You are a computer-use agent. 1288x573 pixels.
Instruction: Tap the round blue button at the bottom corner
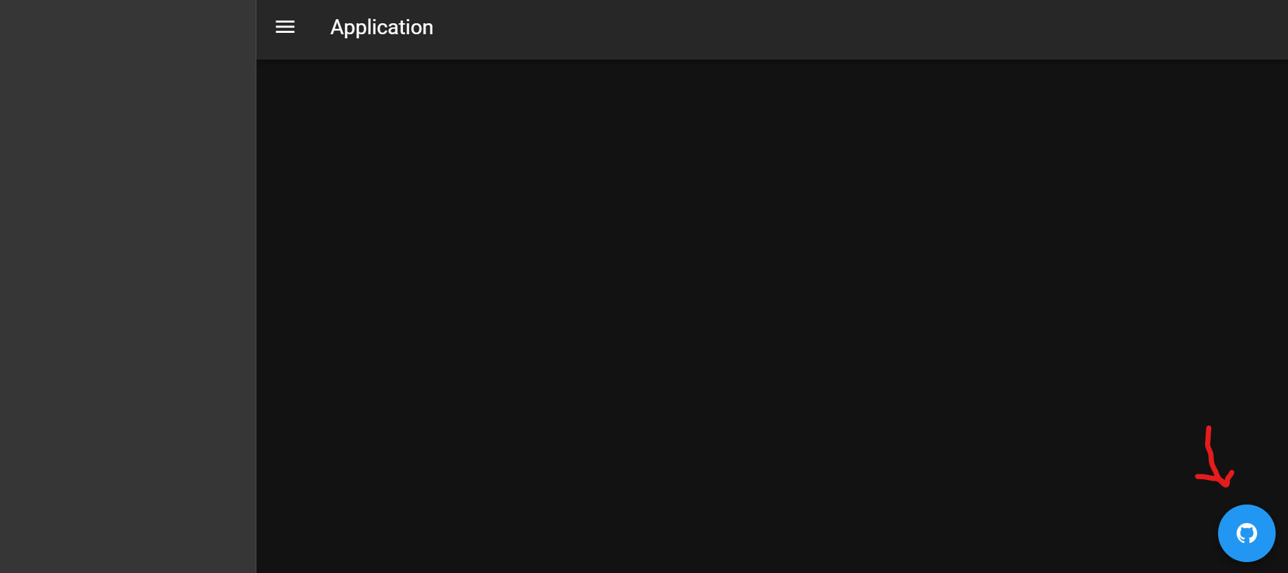pos(1246,533)
